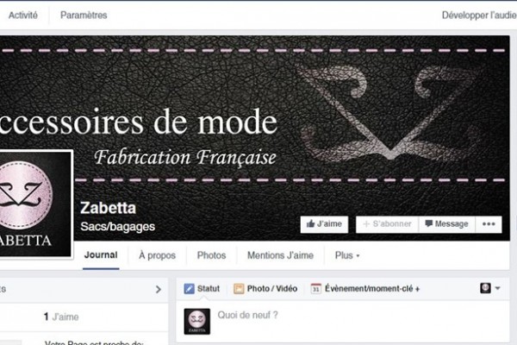Open the Zabetta profile picture thumbnail
Image resolution: width=517 pixels, height=345 pixels.
click(34, 204)
